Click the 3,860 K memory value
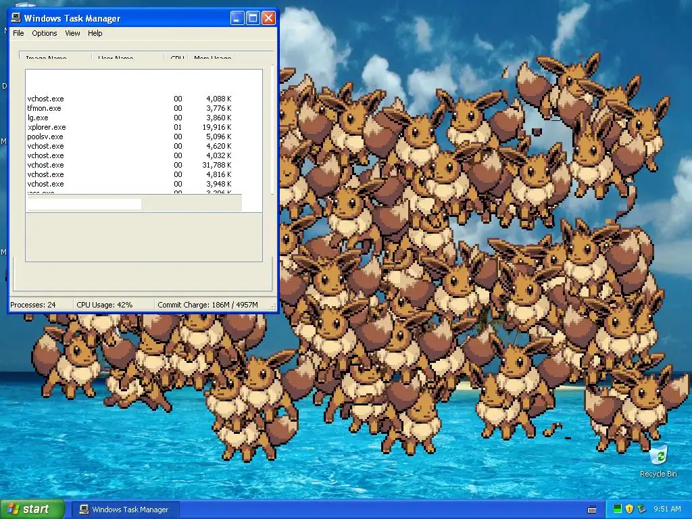The image size is (692, 519). [x=219, y=118]
